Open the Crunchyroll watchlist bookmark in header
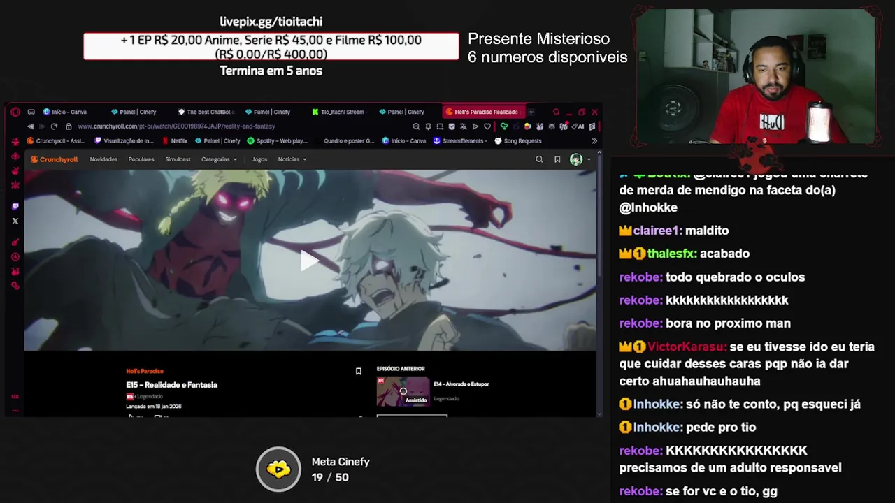895x503 pixels. pyautogui.click(x=557, y=159)
